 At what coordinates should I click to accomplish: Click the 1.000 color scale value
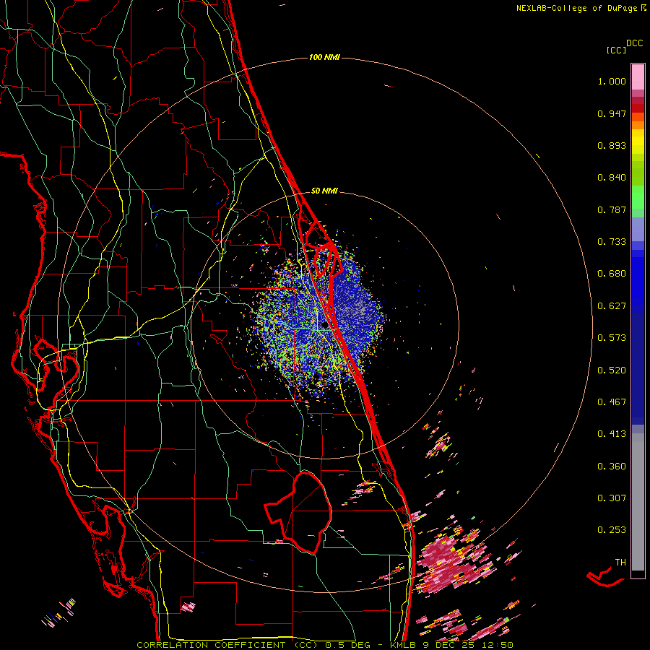(x=612, y=81)
